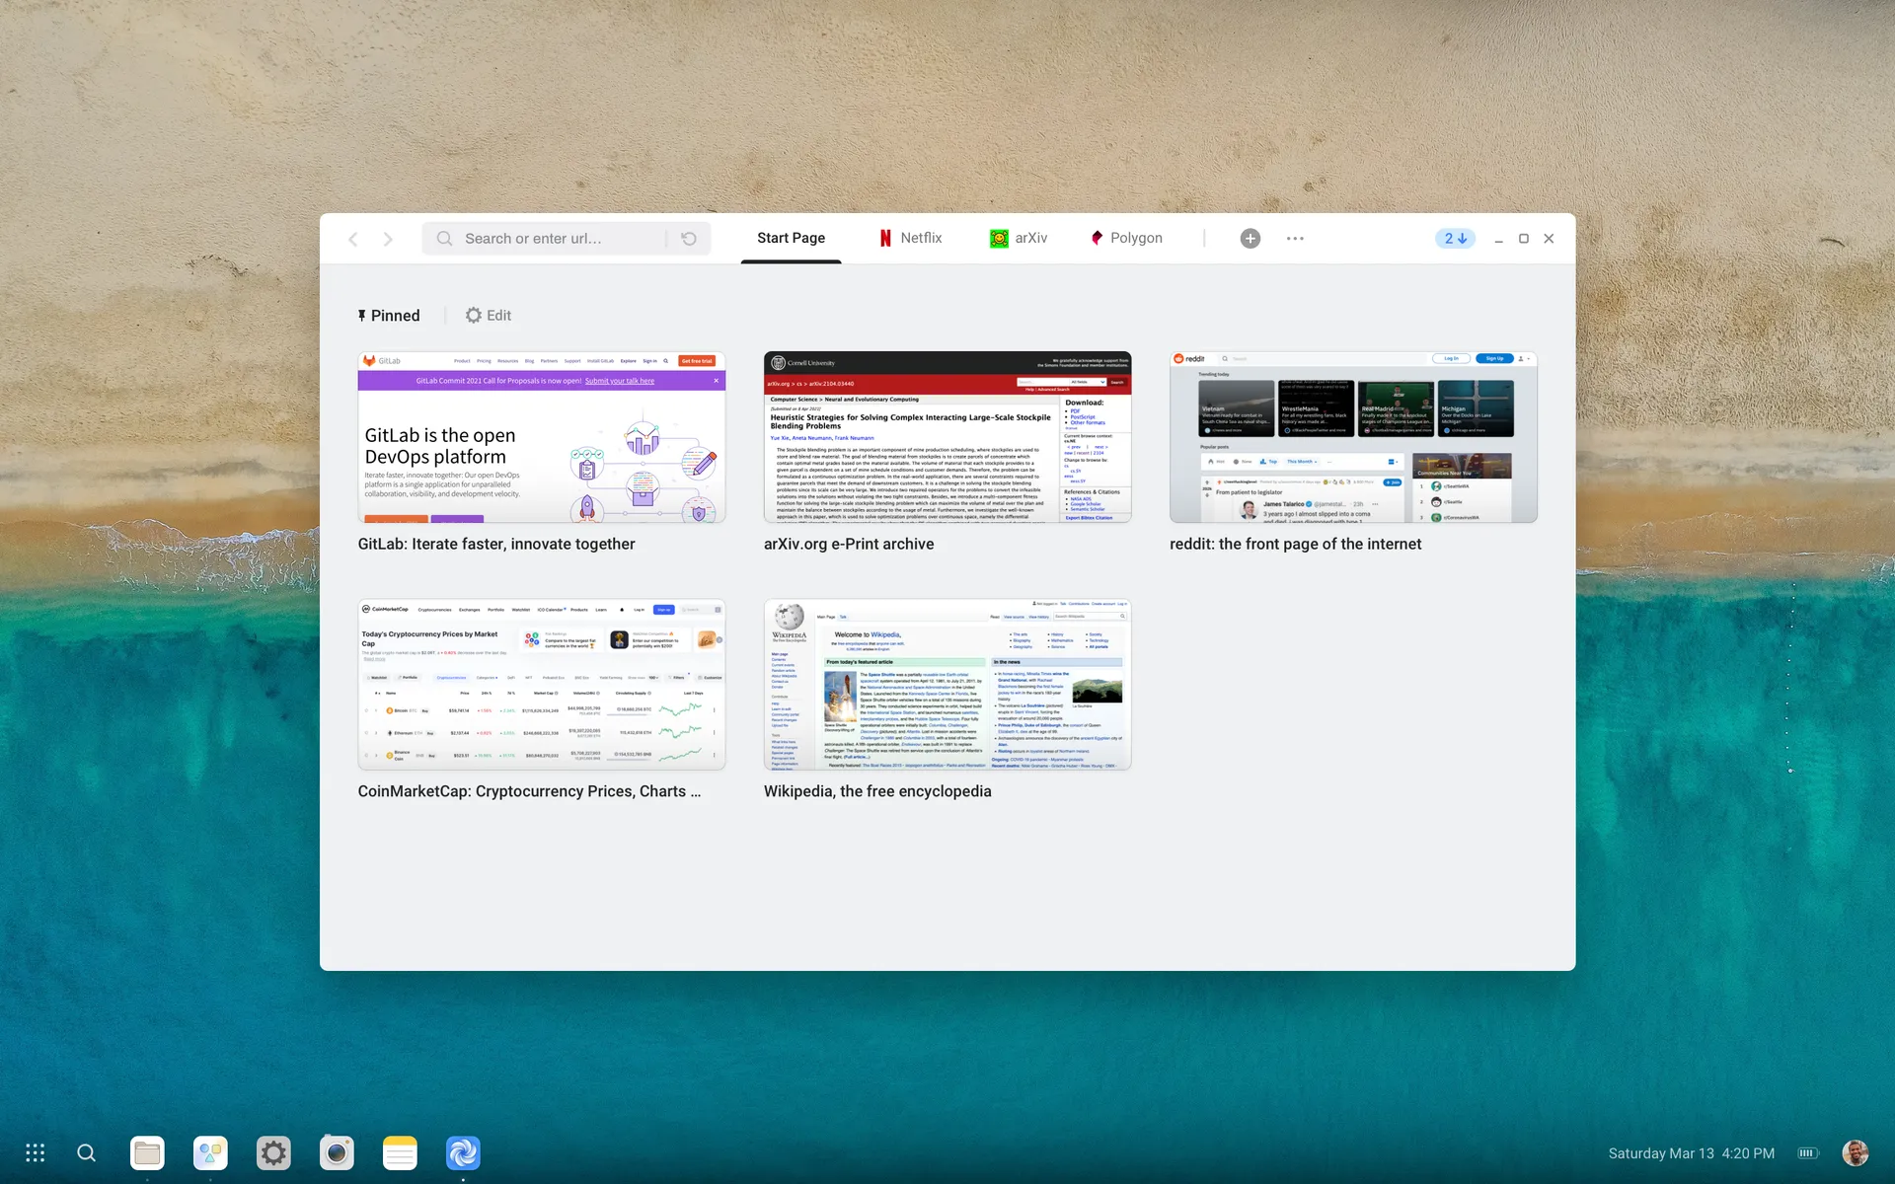
Task: Open the Netflix tab
Action: pyautogui.click(x=910, y=239)
